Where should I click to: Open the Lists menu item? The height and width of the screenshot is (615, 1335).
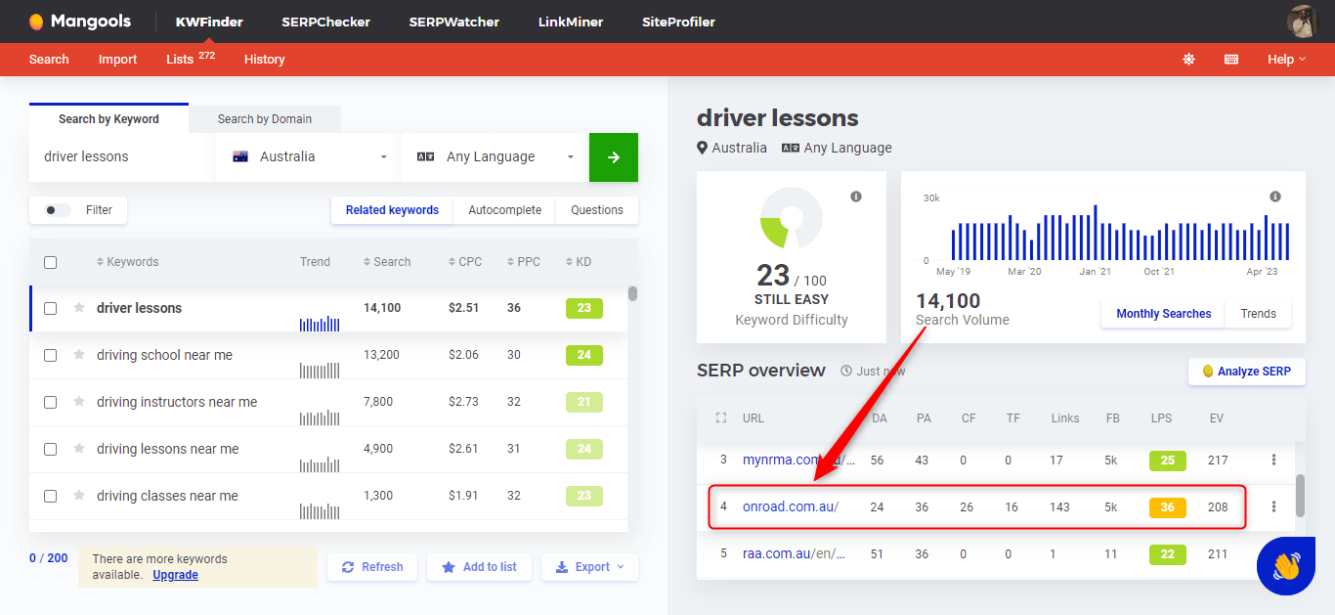(x=190, y=59)
